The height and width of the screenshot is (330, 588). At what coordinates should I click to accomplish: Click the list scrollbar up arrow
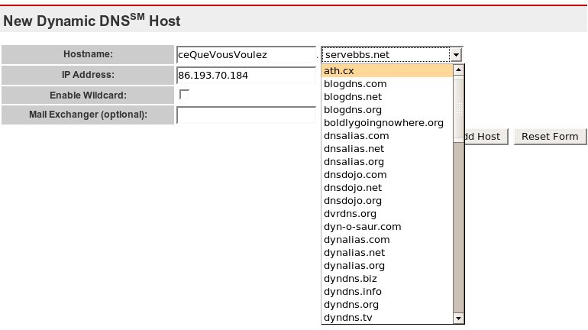pos(459,71)
